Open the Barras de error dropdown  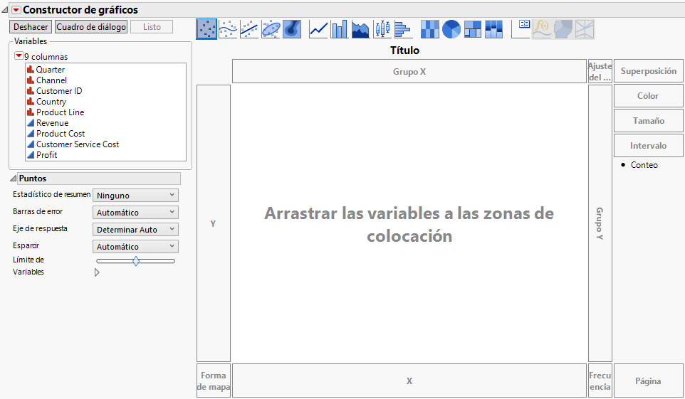tap(135, 213)
